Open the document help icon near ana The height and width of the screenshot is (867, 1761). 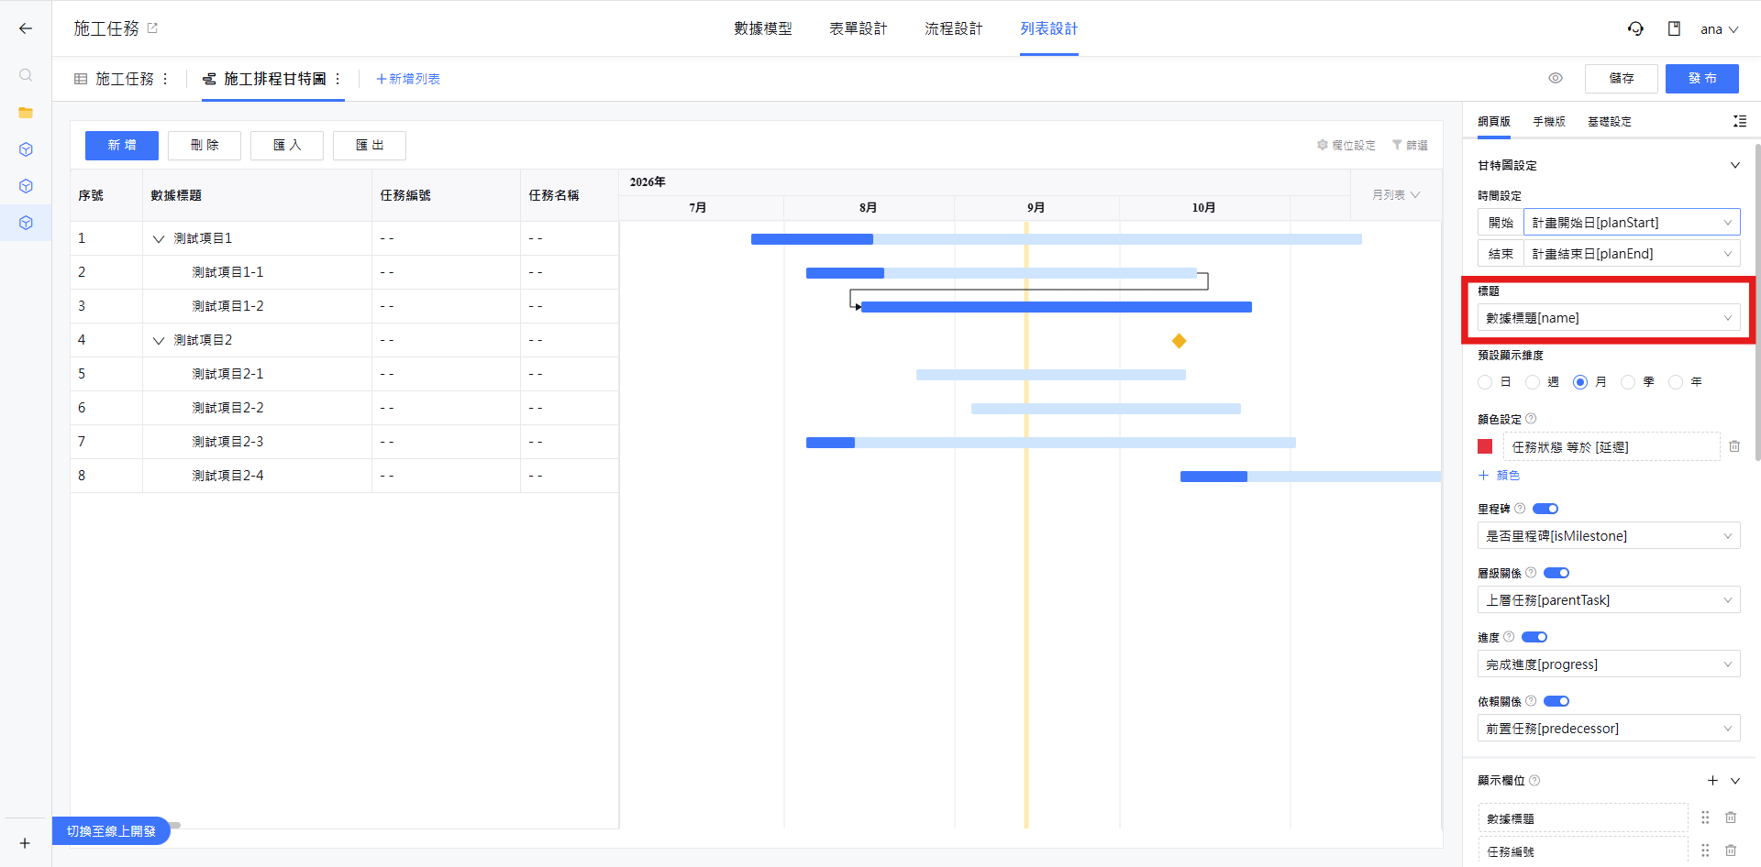tap(1674, 28)
